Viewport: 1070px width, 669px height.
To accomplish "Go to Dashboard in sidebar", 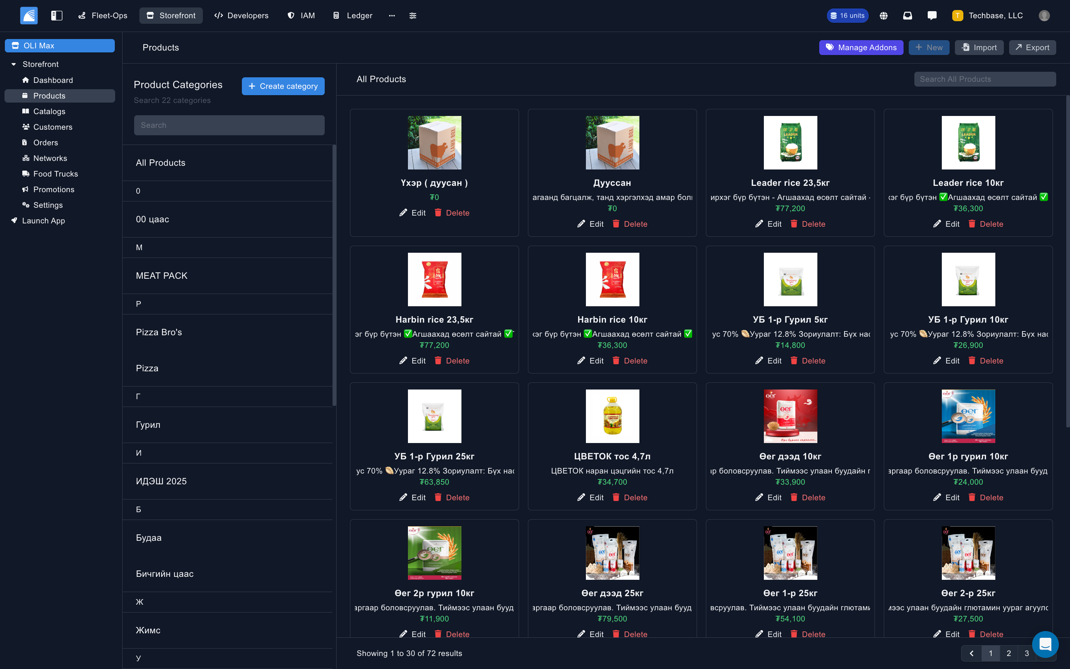I will coord(53,80).
